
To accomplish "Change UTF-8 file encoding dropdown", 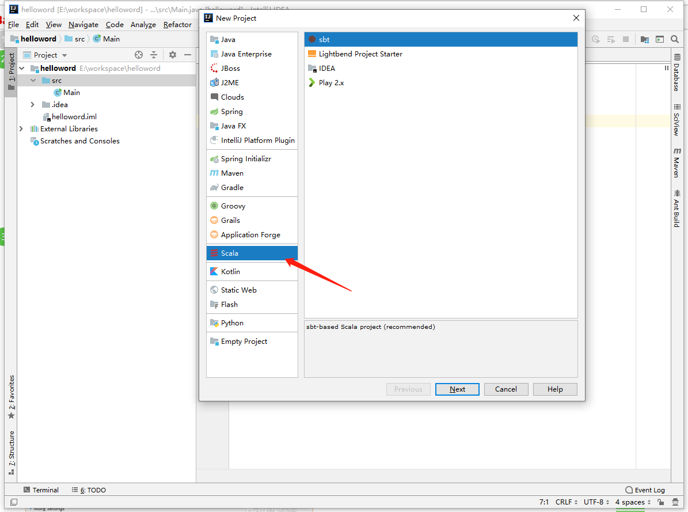I will 596,502.
